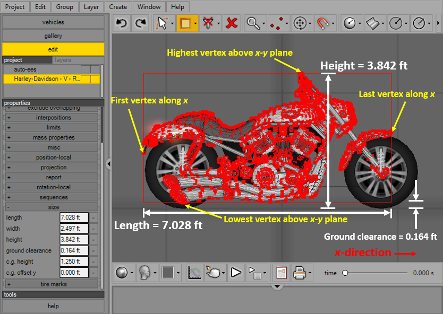Open dropdown arrow beside box-select tool
The width and height of the screenshot is (443, 314).
pos(195,23)
